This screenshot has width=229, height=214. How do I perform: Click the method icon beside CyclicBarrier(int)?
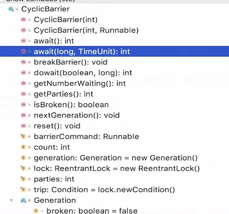click(x=23, y=19)
